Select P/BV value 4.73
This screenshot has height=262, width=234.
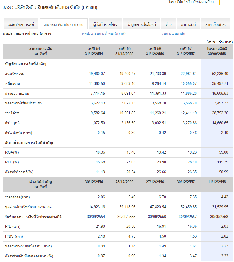pyautogui.click(x=132, y=236)
